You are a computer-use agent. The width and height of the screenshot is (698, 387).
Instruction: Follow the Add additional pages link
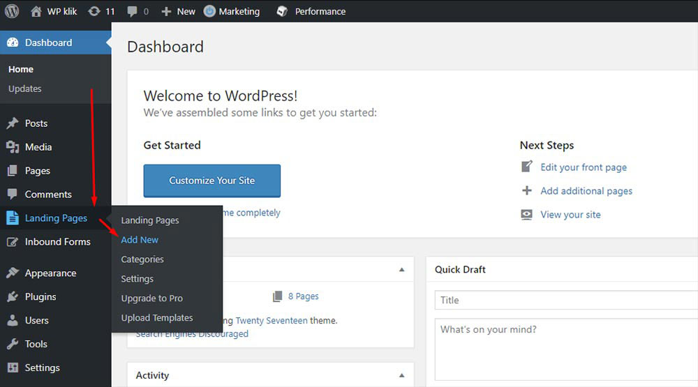[x=586, y=191]
